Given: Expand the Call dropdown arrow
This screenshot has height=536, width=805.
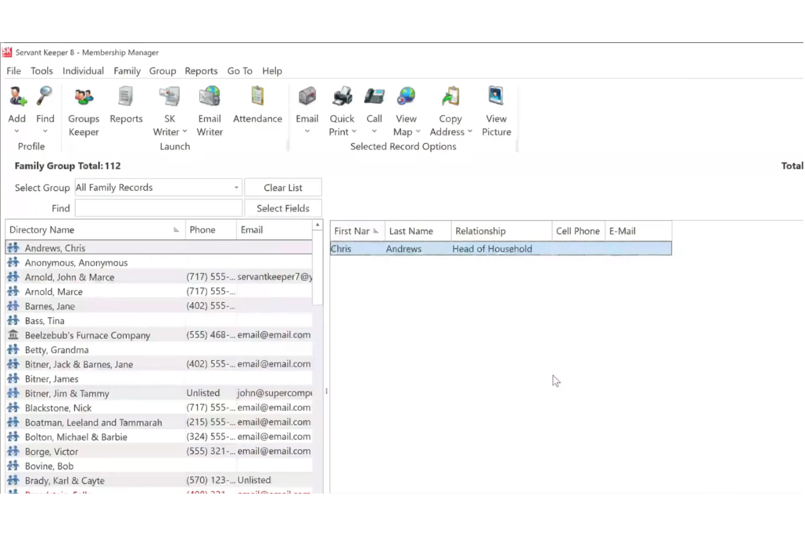Looking at the screenshot, I should pos(374,131).
